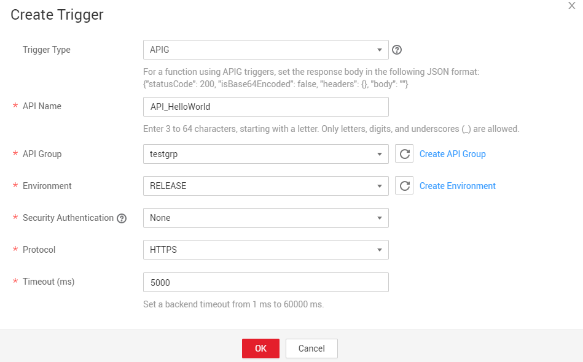Image resolution: width=583 pixels, height=362 pixels.
Task: Open the Trigger Type dropdown showing APIG
Action: click(265, 50)
